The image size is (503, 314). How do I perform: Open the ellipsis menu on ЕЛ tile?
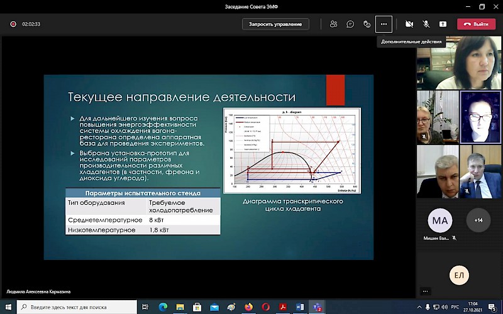point(426,291)
